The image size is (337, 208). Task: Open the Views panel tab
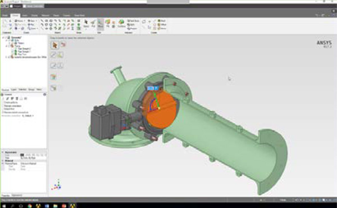point(39,89)
